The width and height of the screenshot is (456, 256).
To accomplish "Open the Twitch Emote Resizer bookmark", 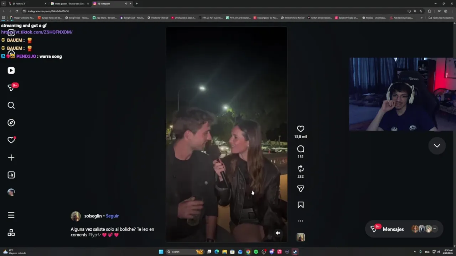I will (292, 18).
